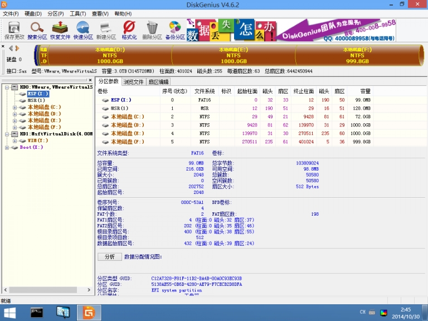Go to previous disk arrow
Image resolution: width=428 pixels, height=321 pixels.
coord(11,48)
